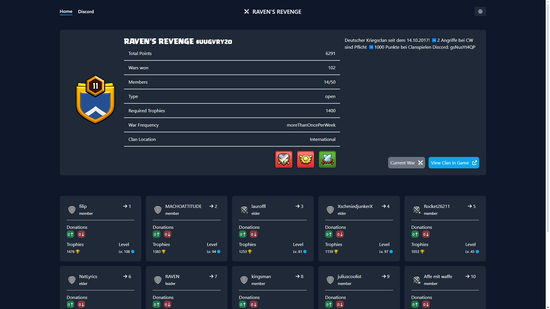Open the Current War button
This screenshot has width=550, height=309.
(406, 163)
